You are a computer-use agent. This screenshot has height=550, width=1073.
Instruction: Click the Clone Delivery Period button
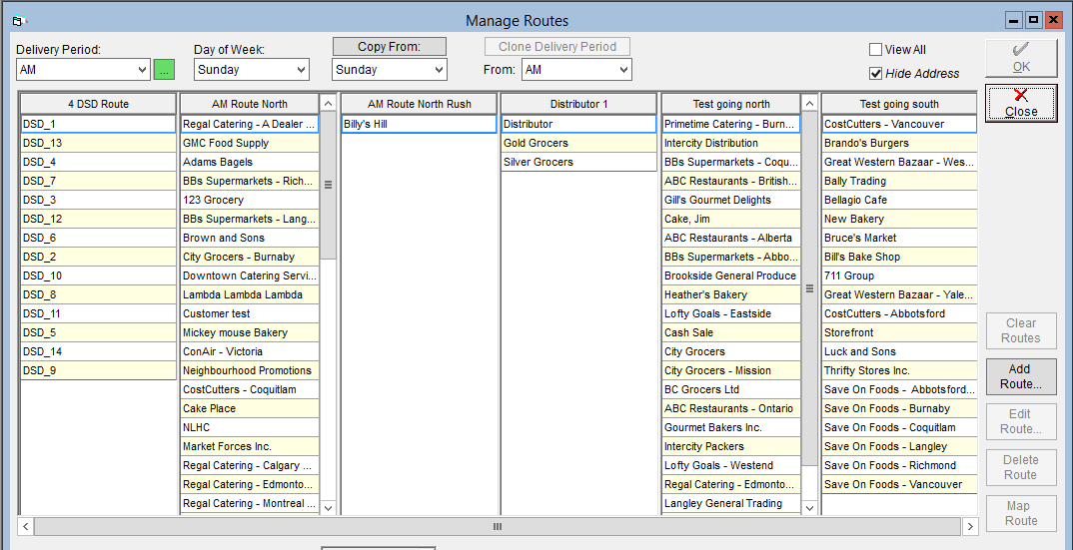tap(557, 47)
